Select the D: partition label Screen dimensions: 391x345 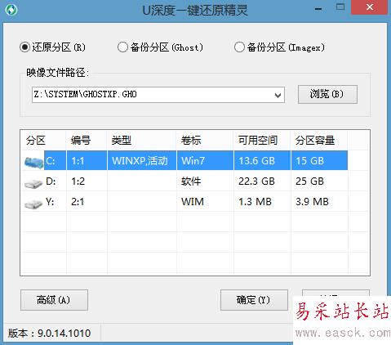51,181
